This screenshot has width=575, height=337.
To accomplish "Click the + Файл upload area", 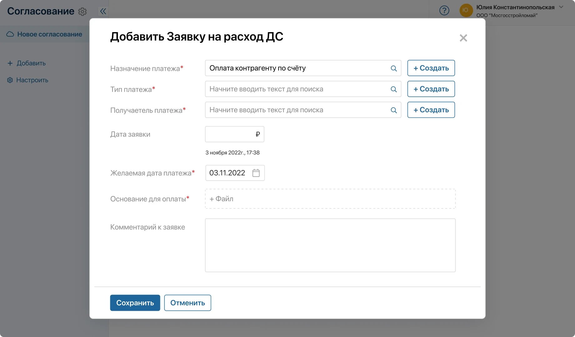I will [x=330, y=199].
